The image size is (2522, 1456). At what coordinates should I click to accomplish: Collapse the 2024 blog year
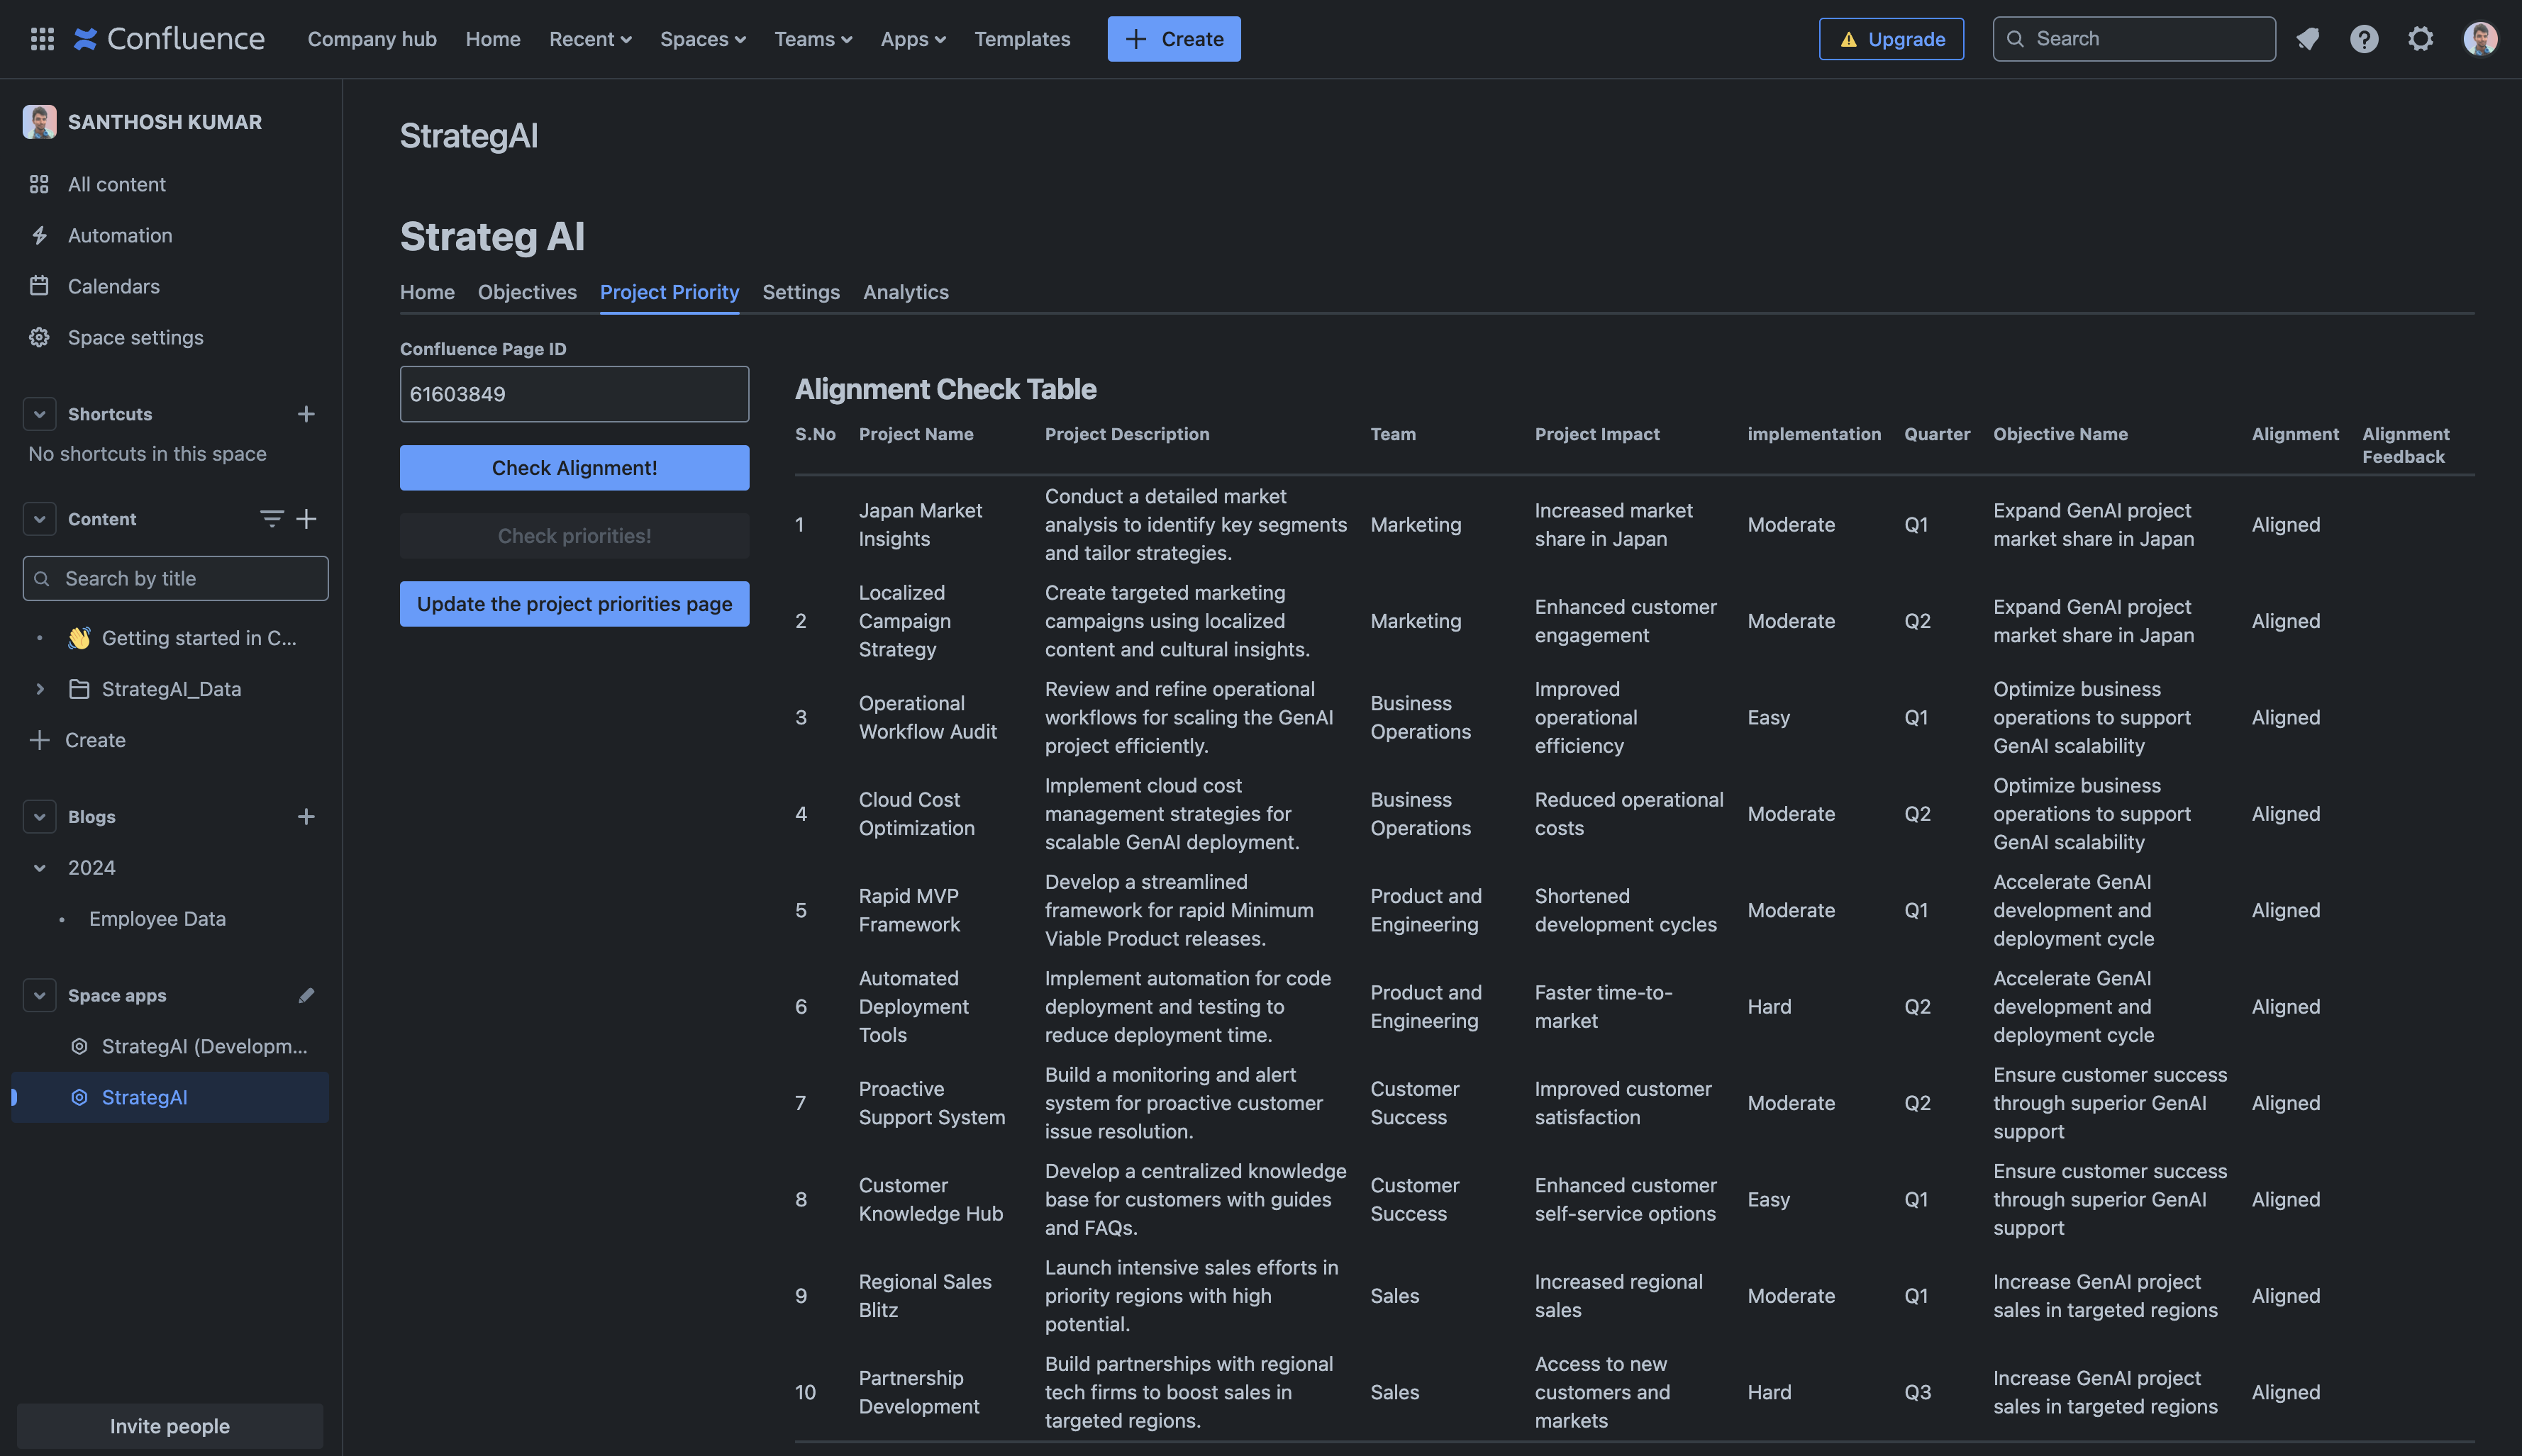39,868
